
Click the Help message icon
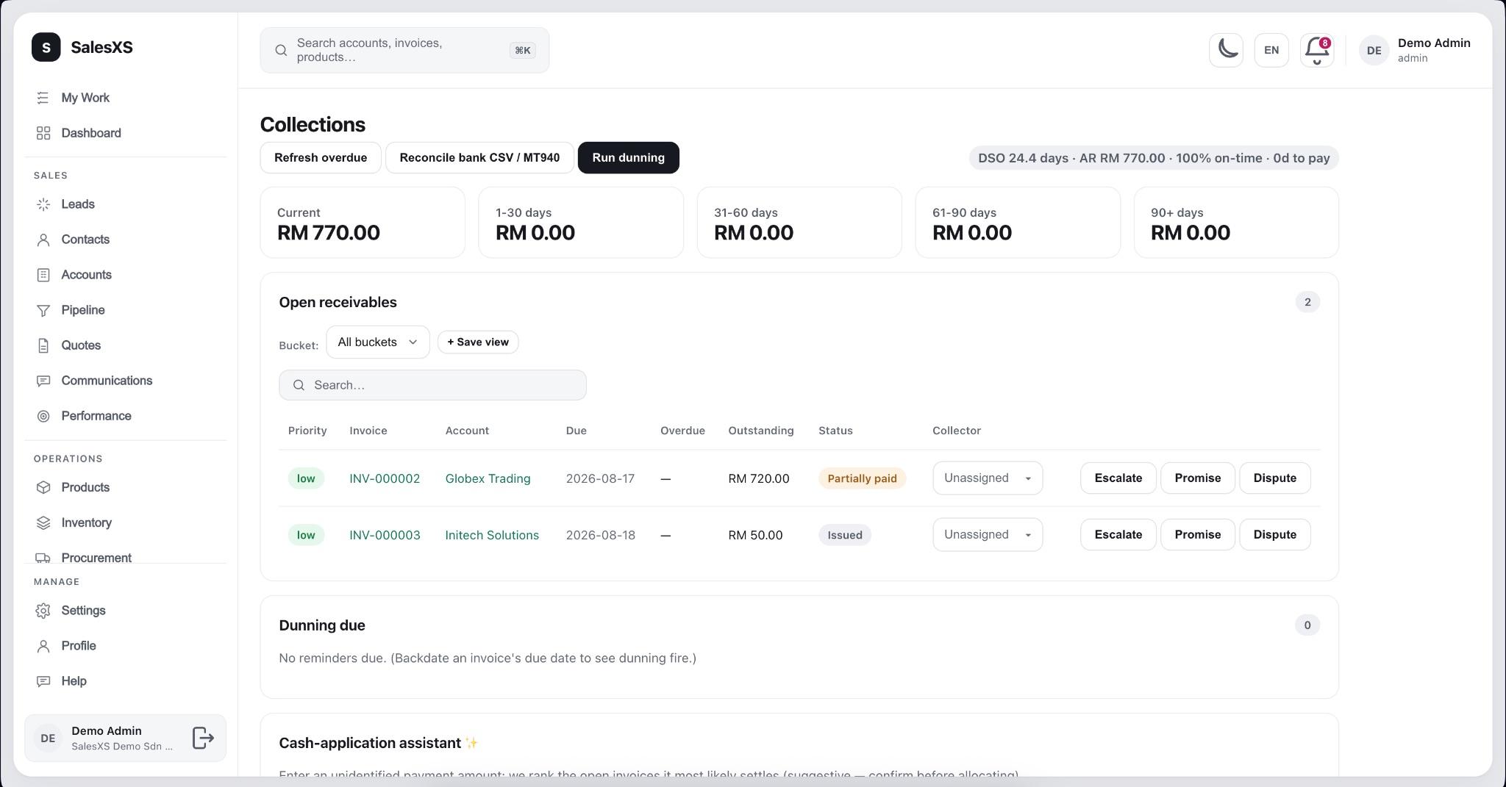[43, 681]
